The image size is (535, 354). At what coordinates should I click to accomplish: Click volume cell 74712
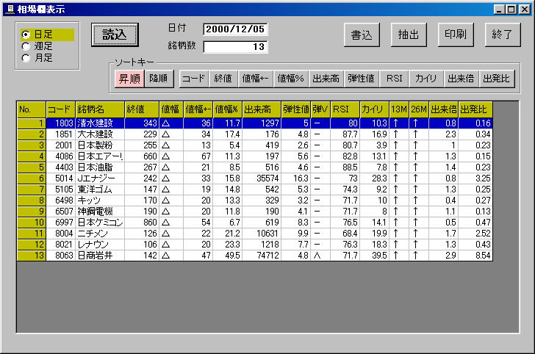click(262, 256)
